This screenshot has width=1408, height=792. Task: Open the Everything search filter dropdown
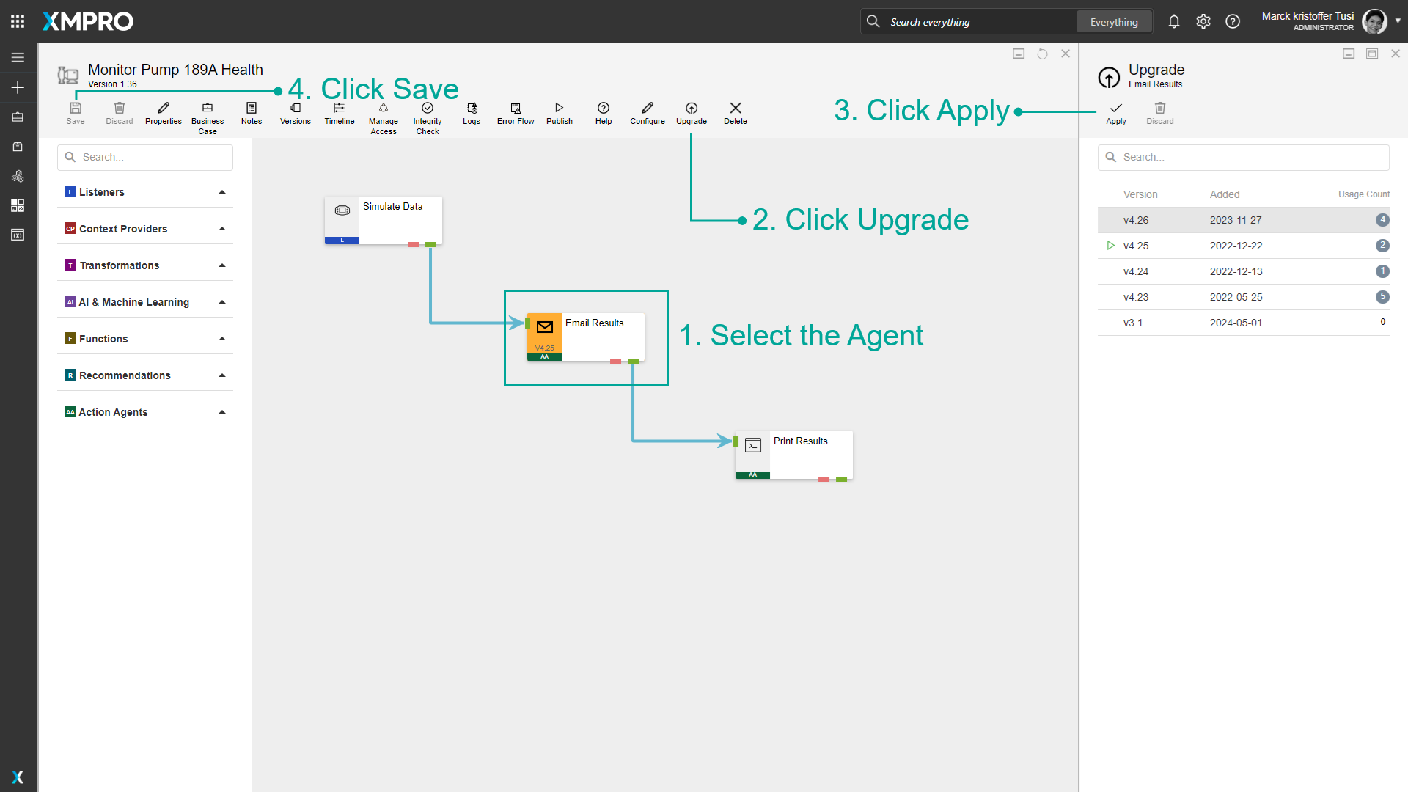click(1113, 21)
